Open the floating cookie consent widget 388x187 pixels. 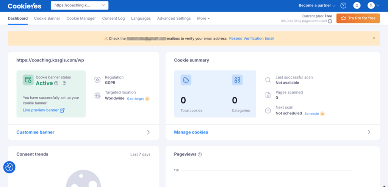(x=9, y=167)
